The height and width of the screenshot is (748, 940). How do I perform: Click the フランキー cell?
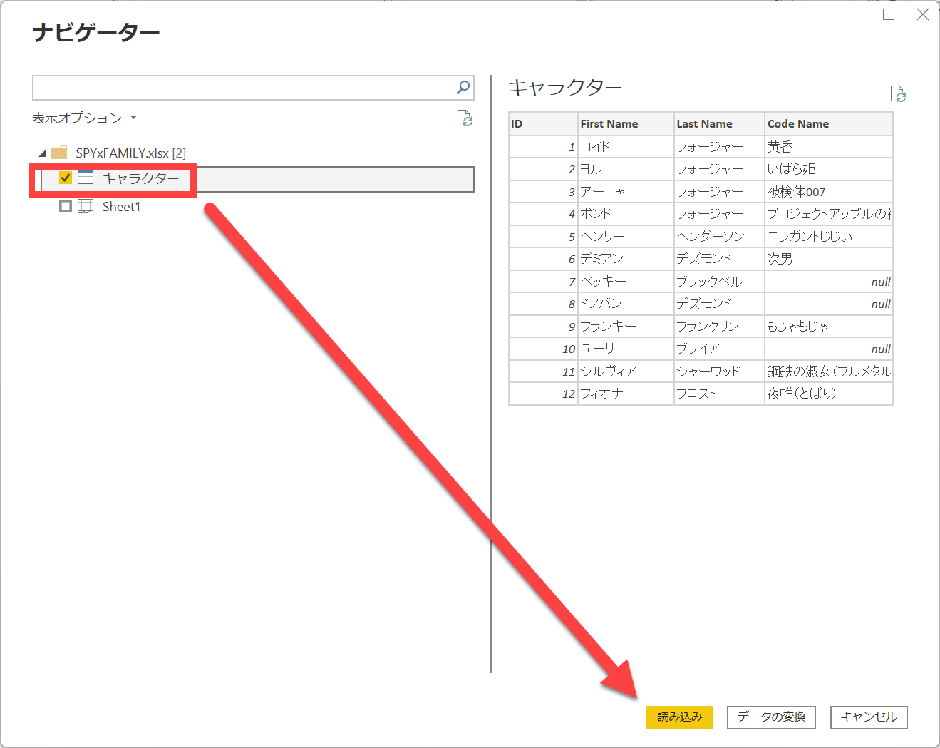pos(626,327)
